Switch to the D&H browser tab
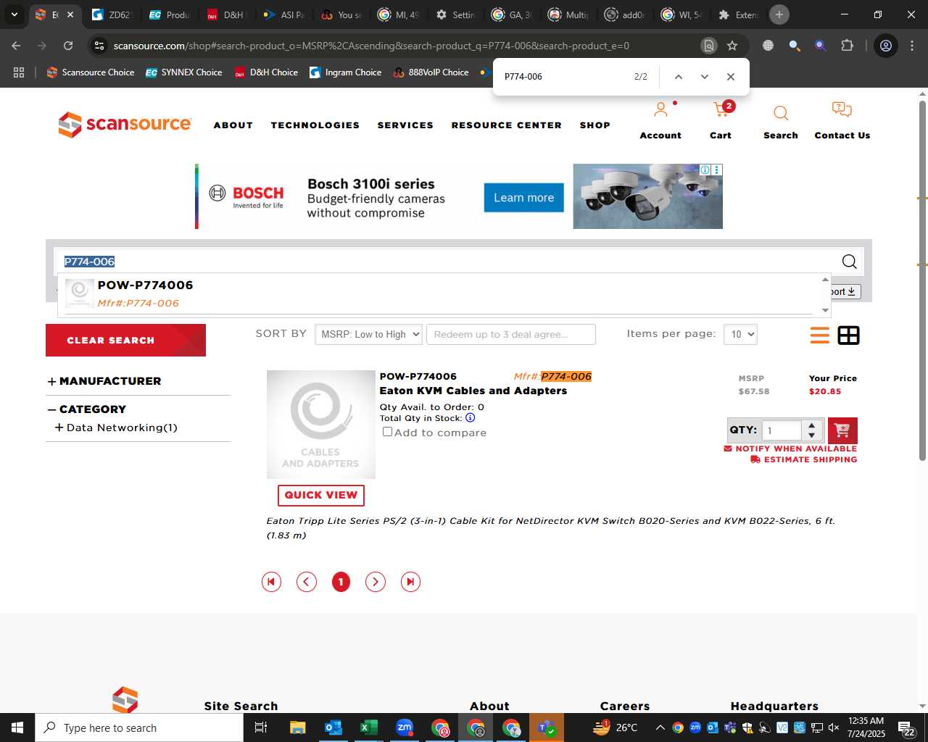Image resolution: width=928 pixels, height=742 pixels. (x=226, y=14)
